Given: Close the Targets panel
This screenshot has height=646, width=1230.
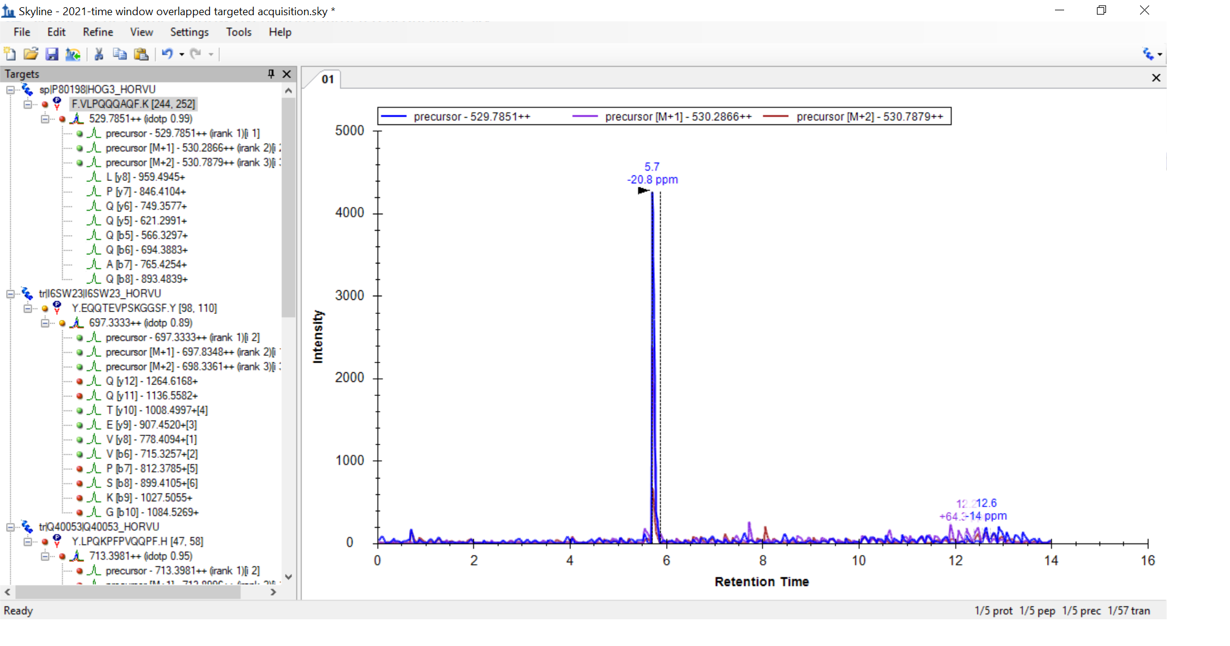Looking at the screenshot, I should (287, 73).
